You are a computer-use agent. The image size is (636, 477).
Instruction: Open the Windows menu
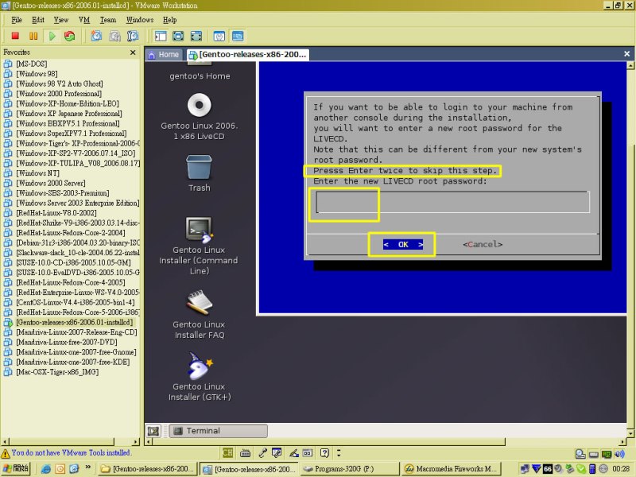(140, 20)
